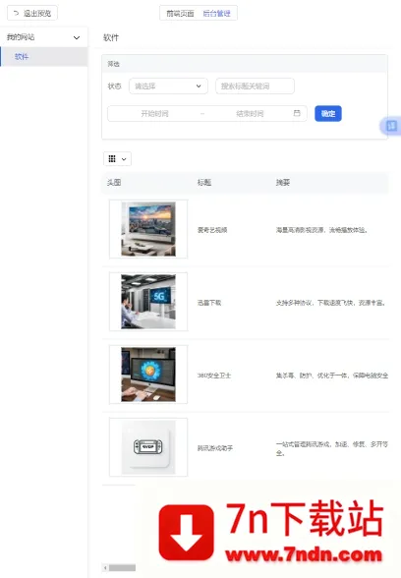Click the 360安全卫士 title cell
401x578 pixels.
(x=214, y=376)
